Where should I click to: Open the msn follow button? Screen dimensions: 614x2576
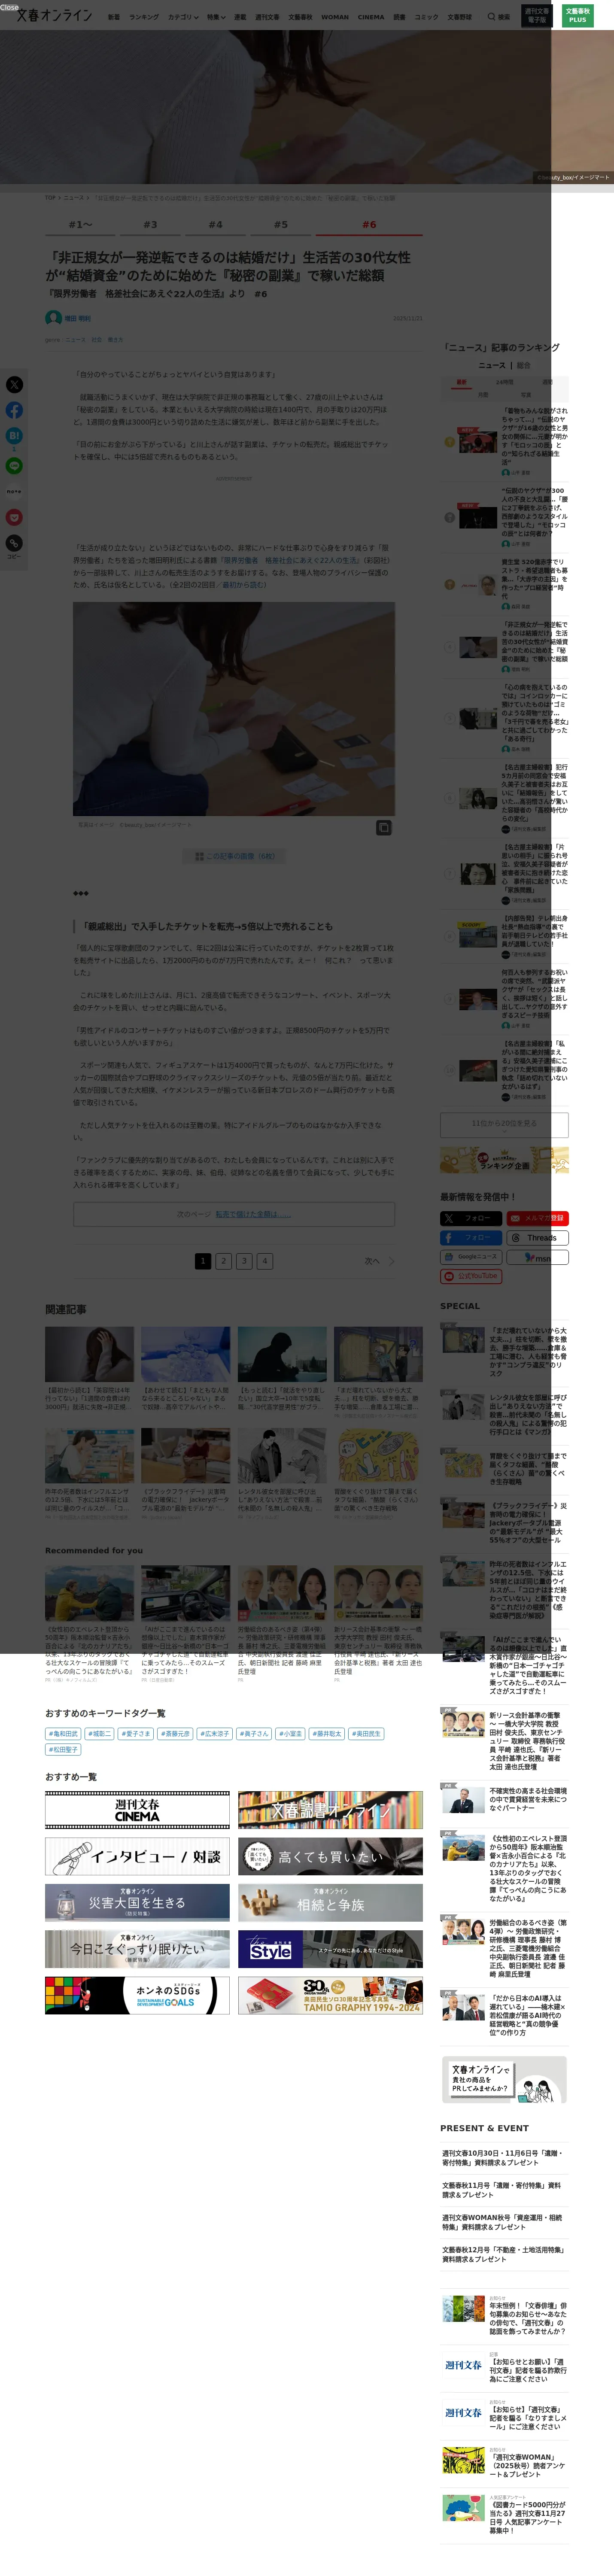click(x=537, y=1257)
